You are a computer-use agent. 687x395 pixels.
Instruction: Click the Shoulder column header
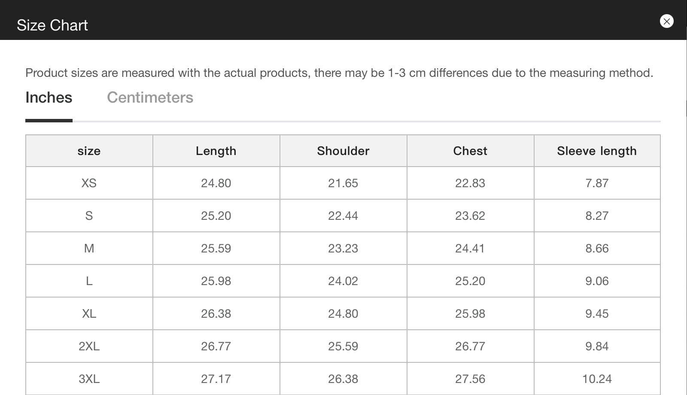tap(343, 151)
